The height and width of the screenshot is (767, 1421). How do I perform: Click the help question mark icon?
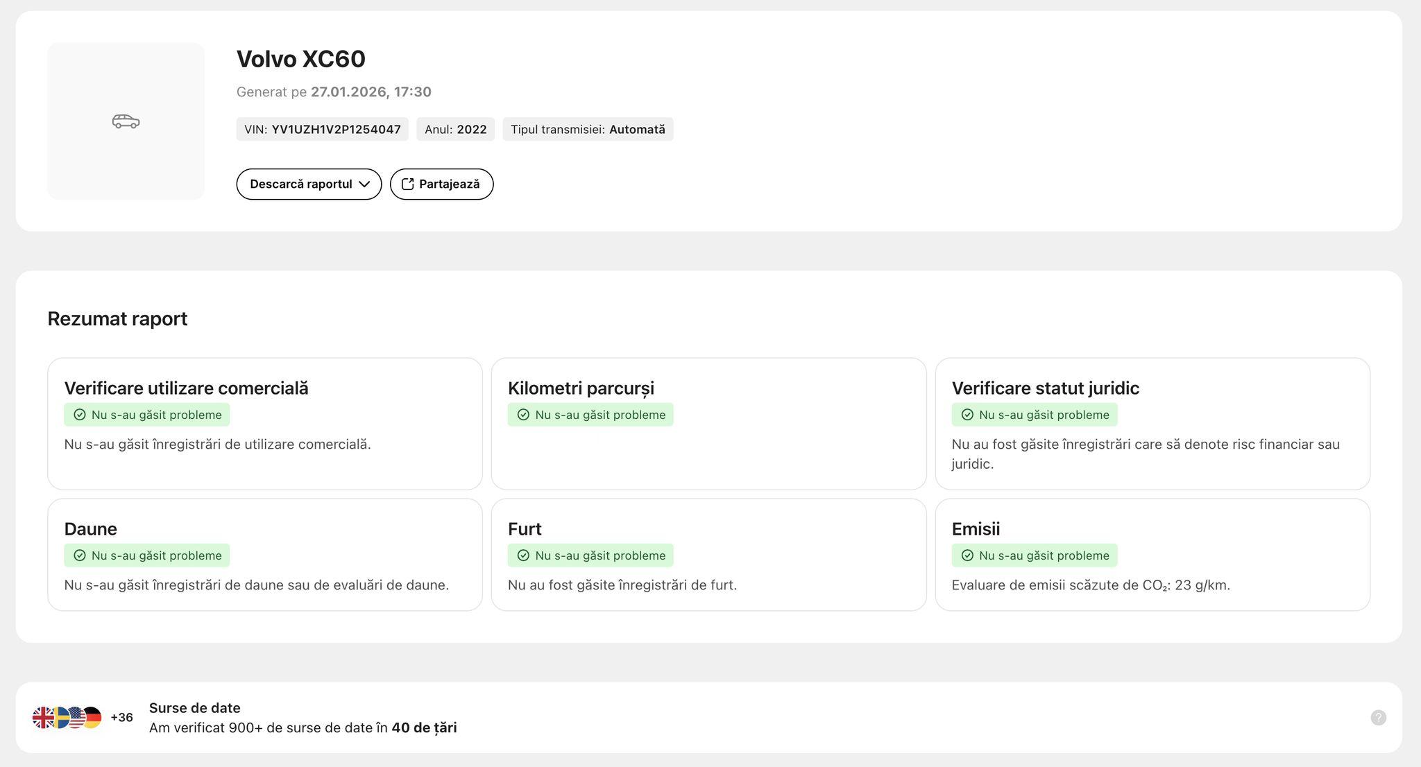pos(1378,718)
